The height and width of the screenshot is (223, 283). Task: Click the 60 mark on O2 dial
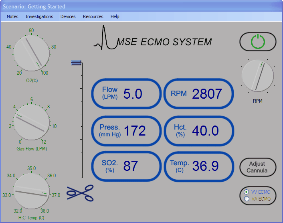click(x=31, y=30)
